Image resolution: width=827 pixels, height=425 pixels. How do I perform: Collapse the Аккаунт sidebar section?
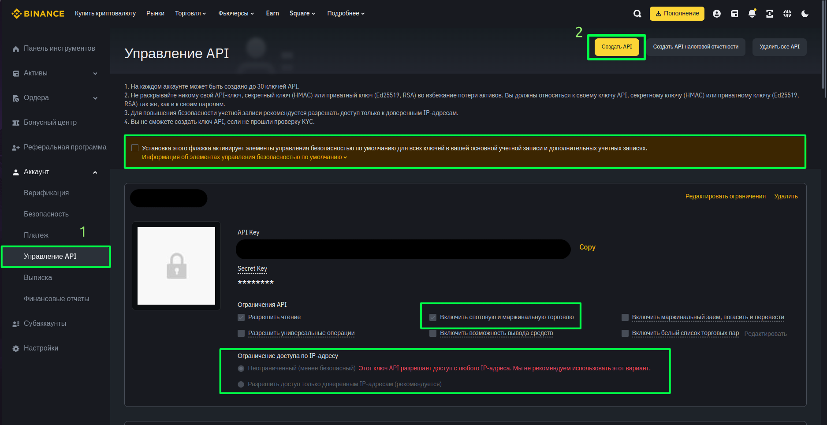95,172
